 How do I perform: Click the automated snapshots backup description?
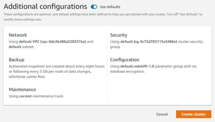[x=57, y=71]
